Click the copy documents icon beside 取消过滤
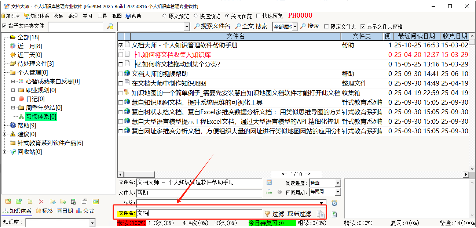The image size is (476, 228). 321,214
